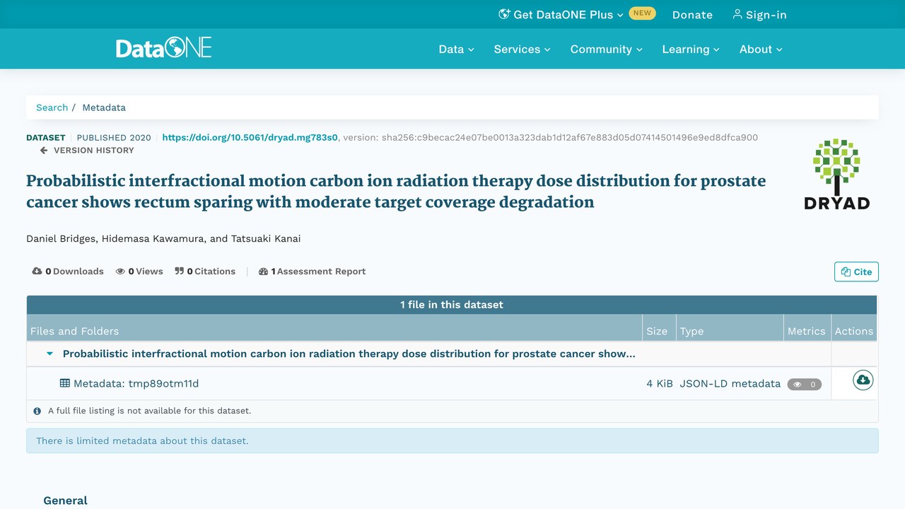Click the globe icon beside Get DataONE Plus
The height and width of the screenshot is (509, 905).
pyautogui.click(x=504, y=14)
